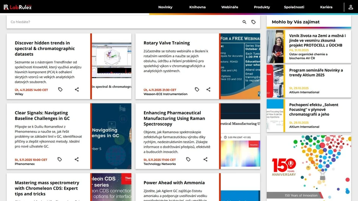Click tag icon on Clear Signals card

59,159
